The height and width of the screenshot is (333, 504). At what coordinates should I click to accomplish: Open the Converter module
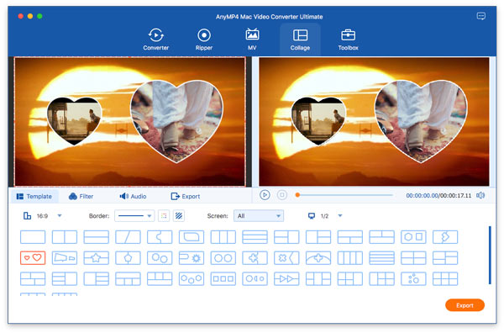[156, 40]
